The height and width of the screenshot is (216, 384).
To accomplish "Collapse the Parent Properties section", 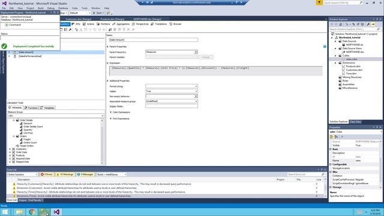I will [107, 47].
